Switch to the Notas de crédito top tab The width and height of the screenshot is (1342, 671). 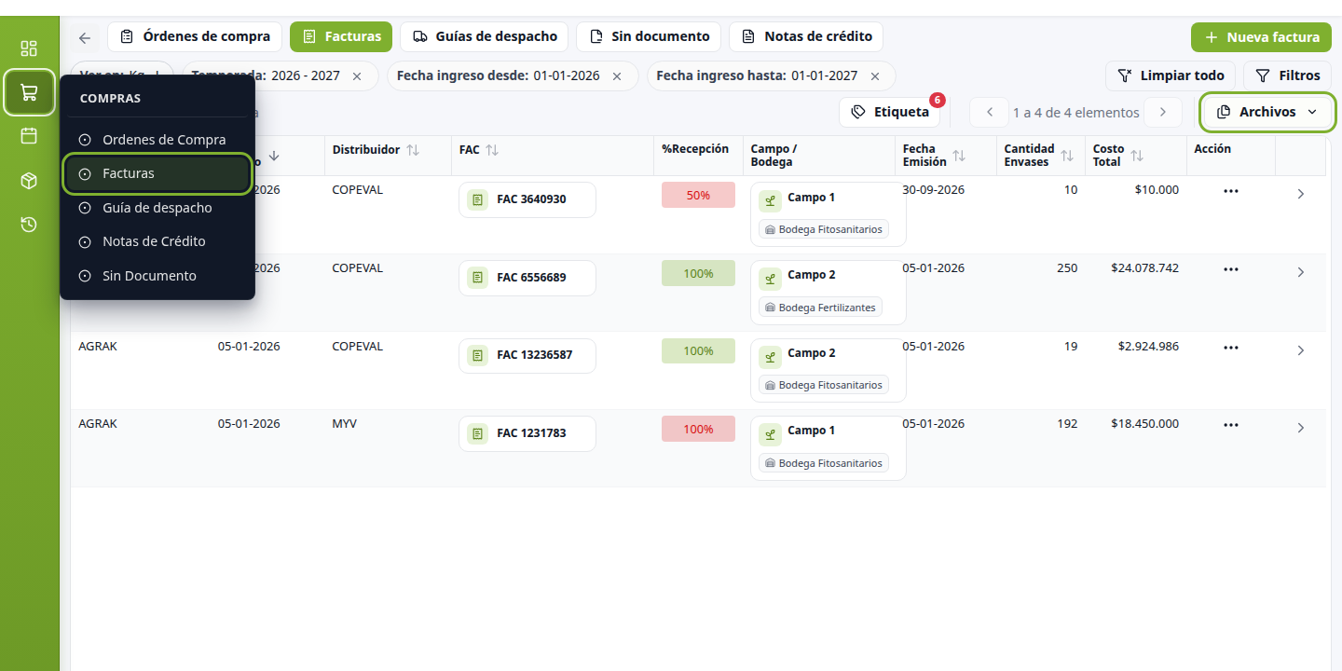pos(806,37)
